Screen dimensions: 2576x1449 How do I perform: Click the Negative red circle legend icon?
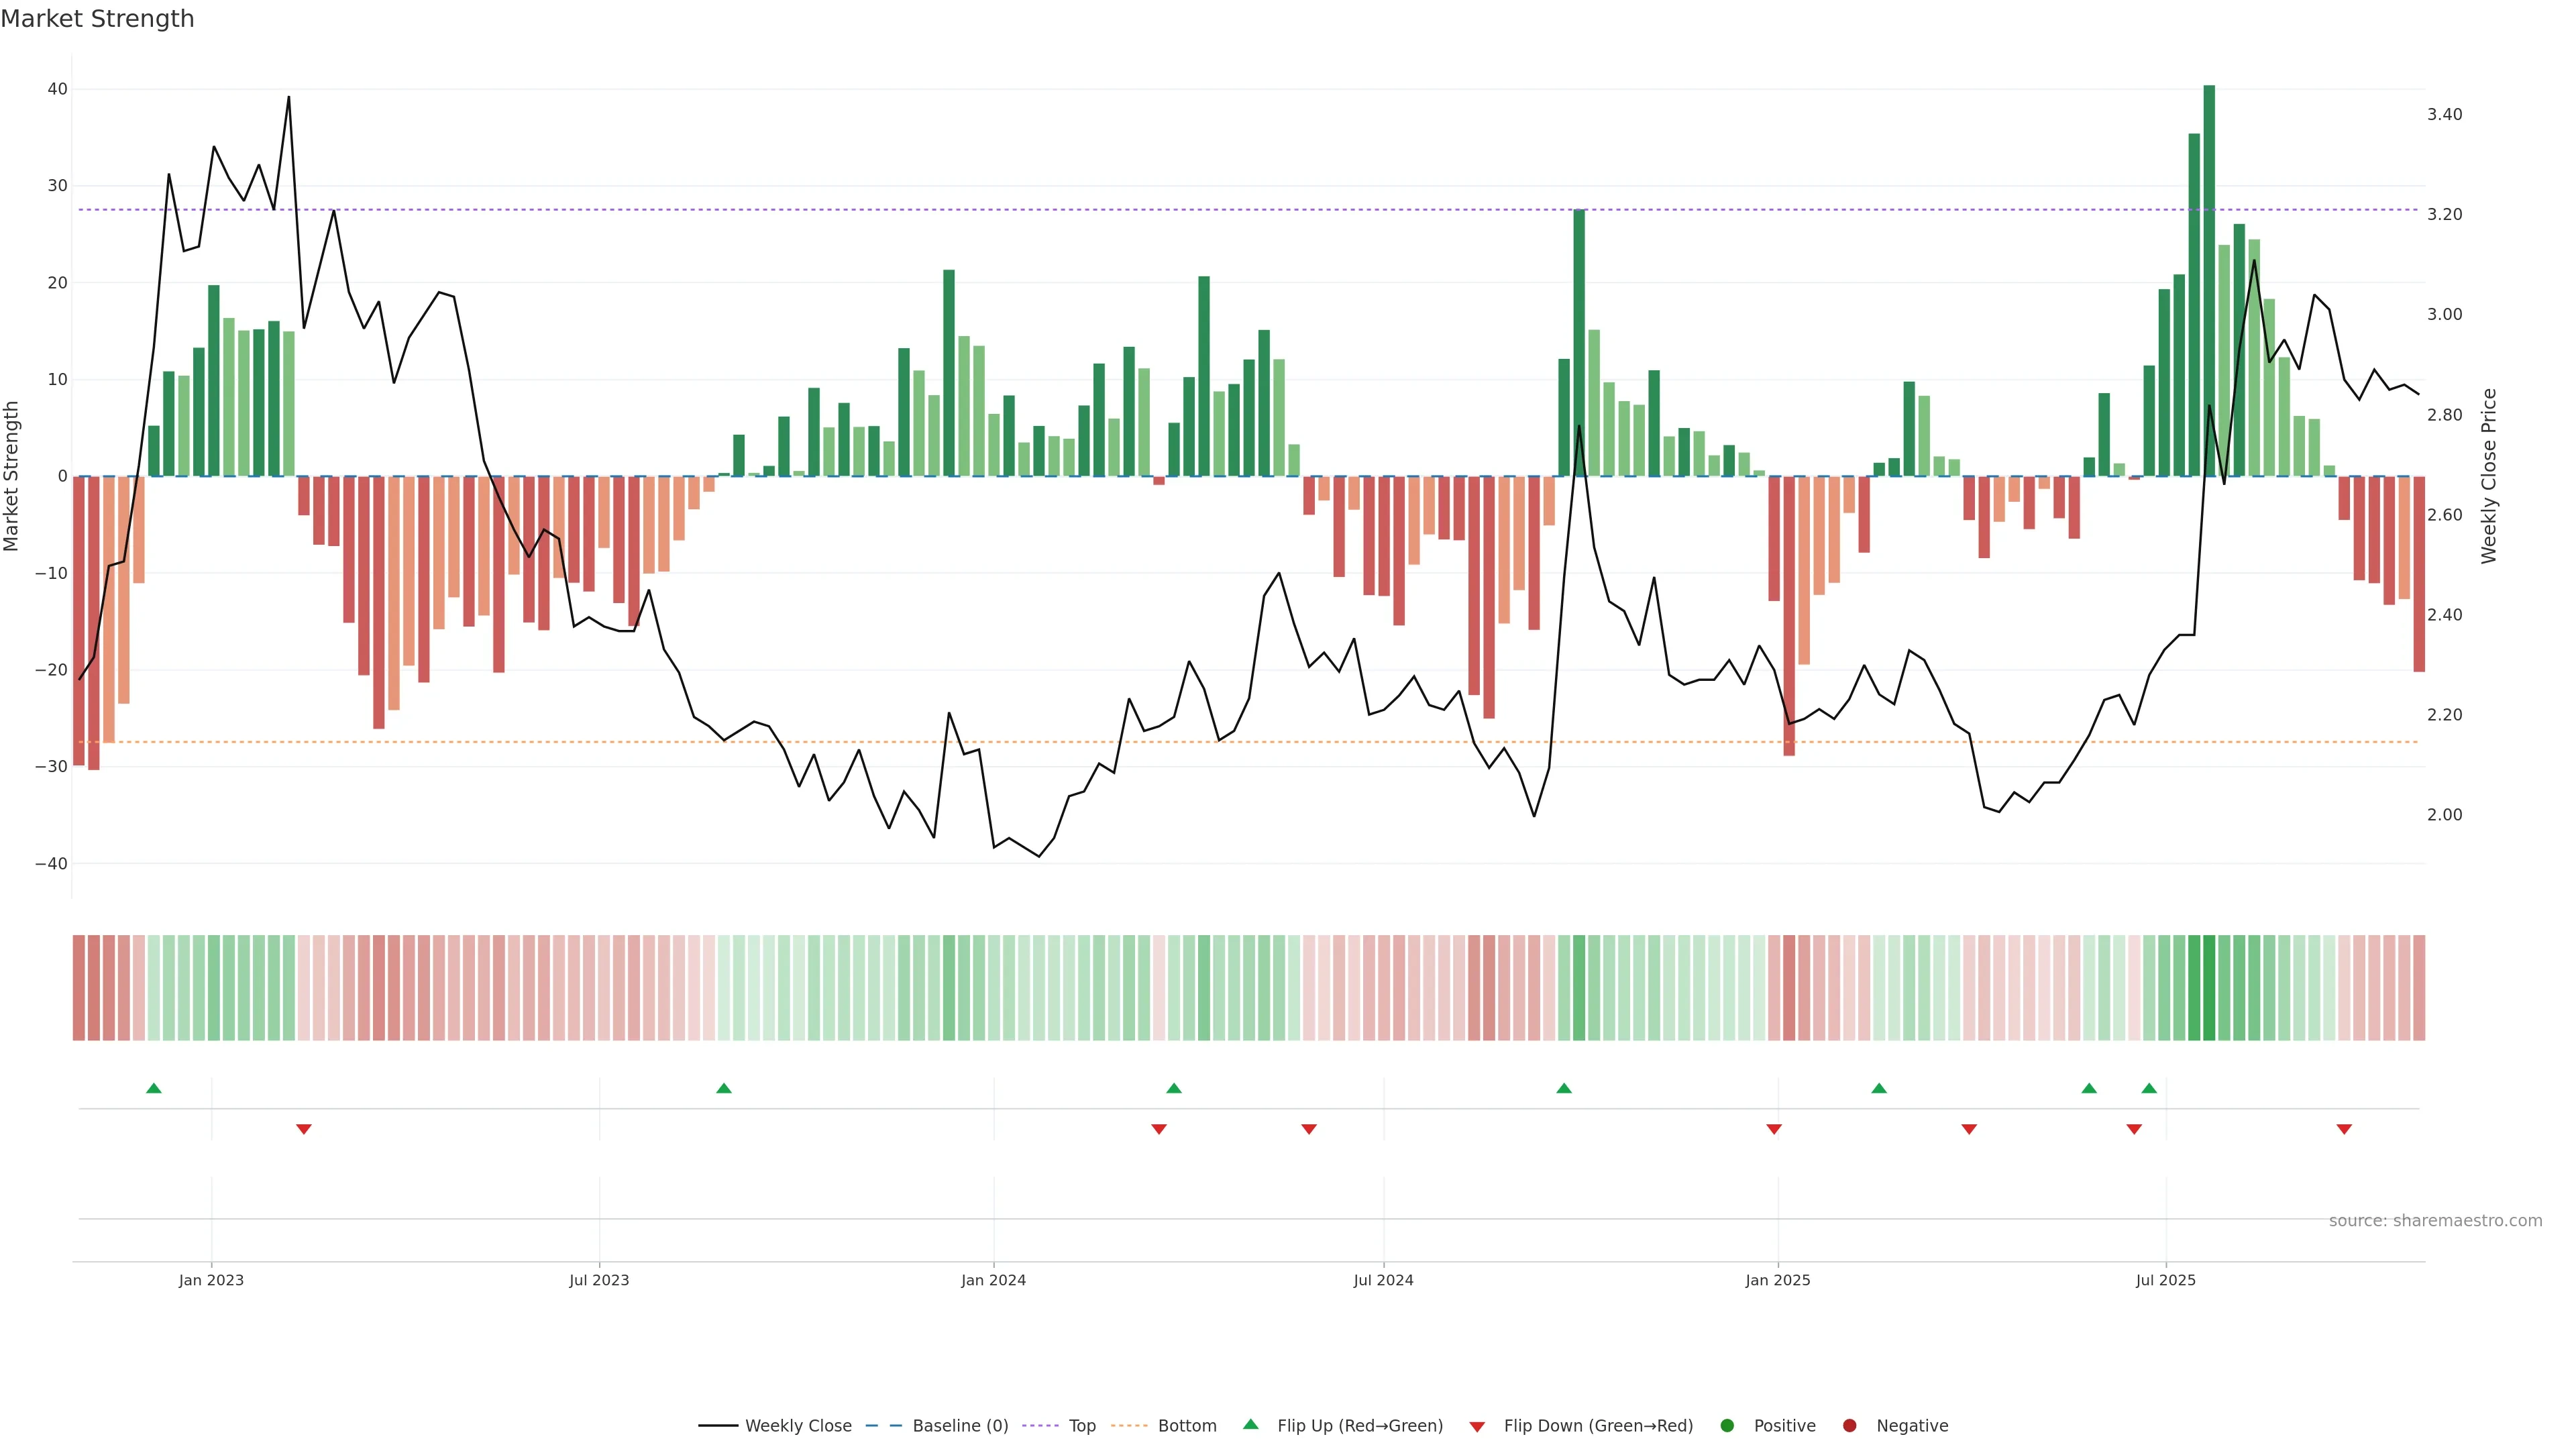pyautogui.click(x=1849, y=1426)
